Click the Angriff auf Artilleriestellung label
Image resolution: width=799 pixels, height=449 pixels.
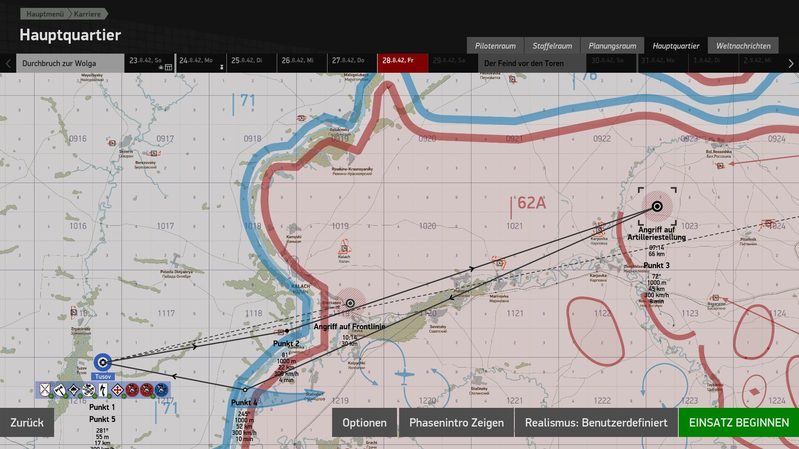[x=657, y=233]
